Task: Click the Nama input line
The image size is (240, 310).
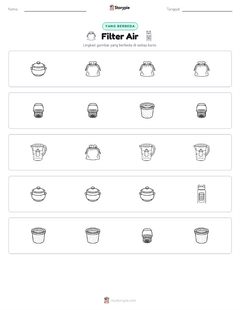Action: click(55, 9)
